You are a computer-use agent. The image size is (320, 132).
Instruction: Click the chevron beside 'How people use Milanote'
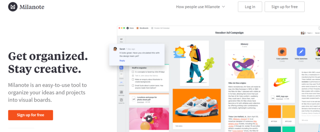click(223, 7)
